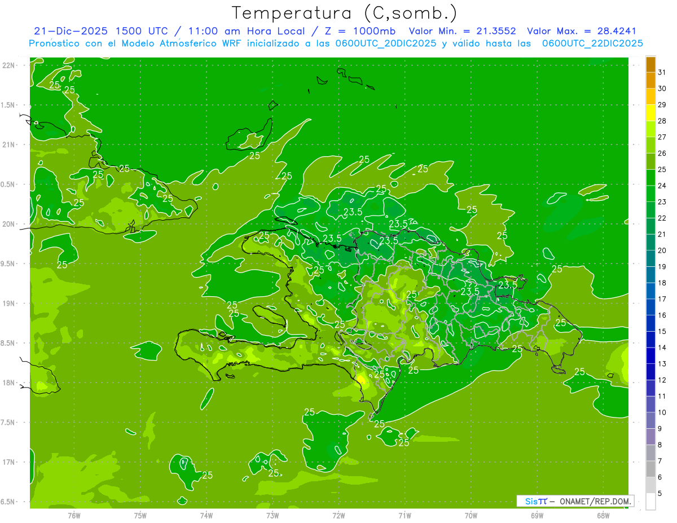The image size is (677, 523).
Task: Click the teal swatch between 19 and 20
Action: coord(650,258)
